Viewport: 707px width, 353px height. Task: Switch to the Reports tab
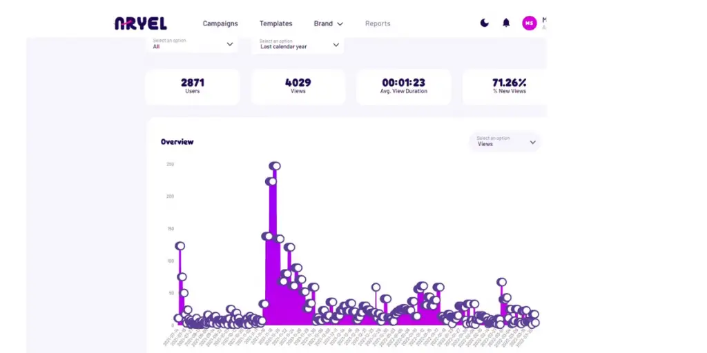coord(378,23)
